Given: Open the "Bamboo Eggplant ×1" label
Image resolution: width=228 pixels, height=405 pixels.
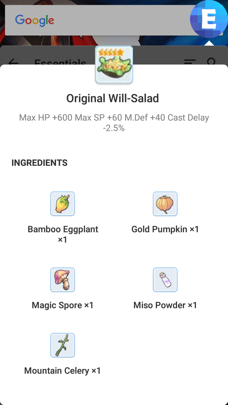Looking at the screenshot, I should (x=63, y=234).
